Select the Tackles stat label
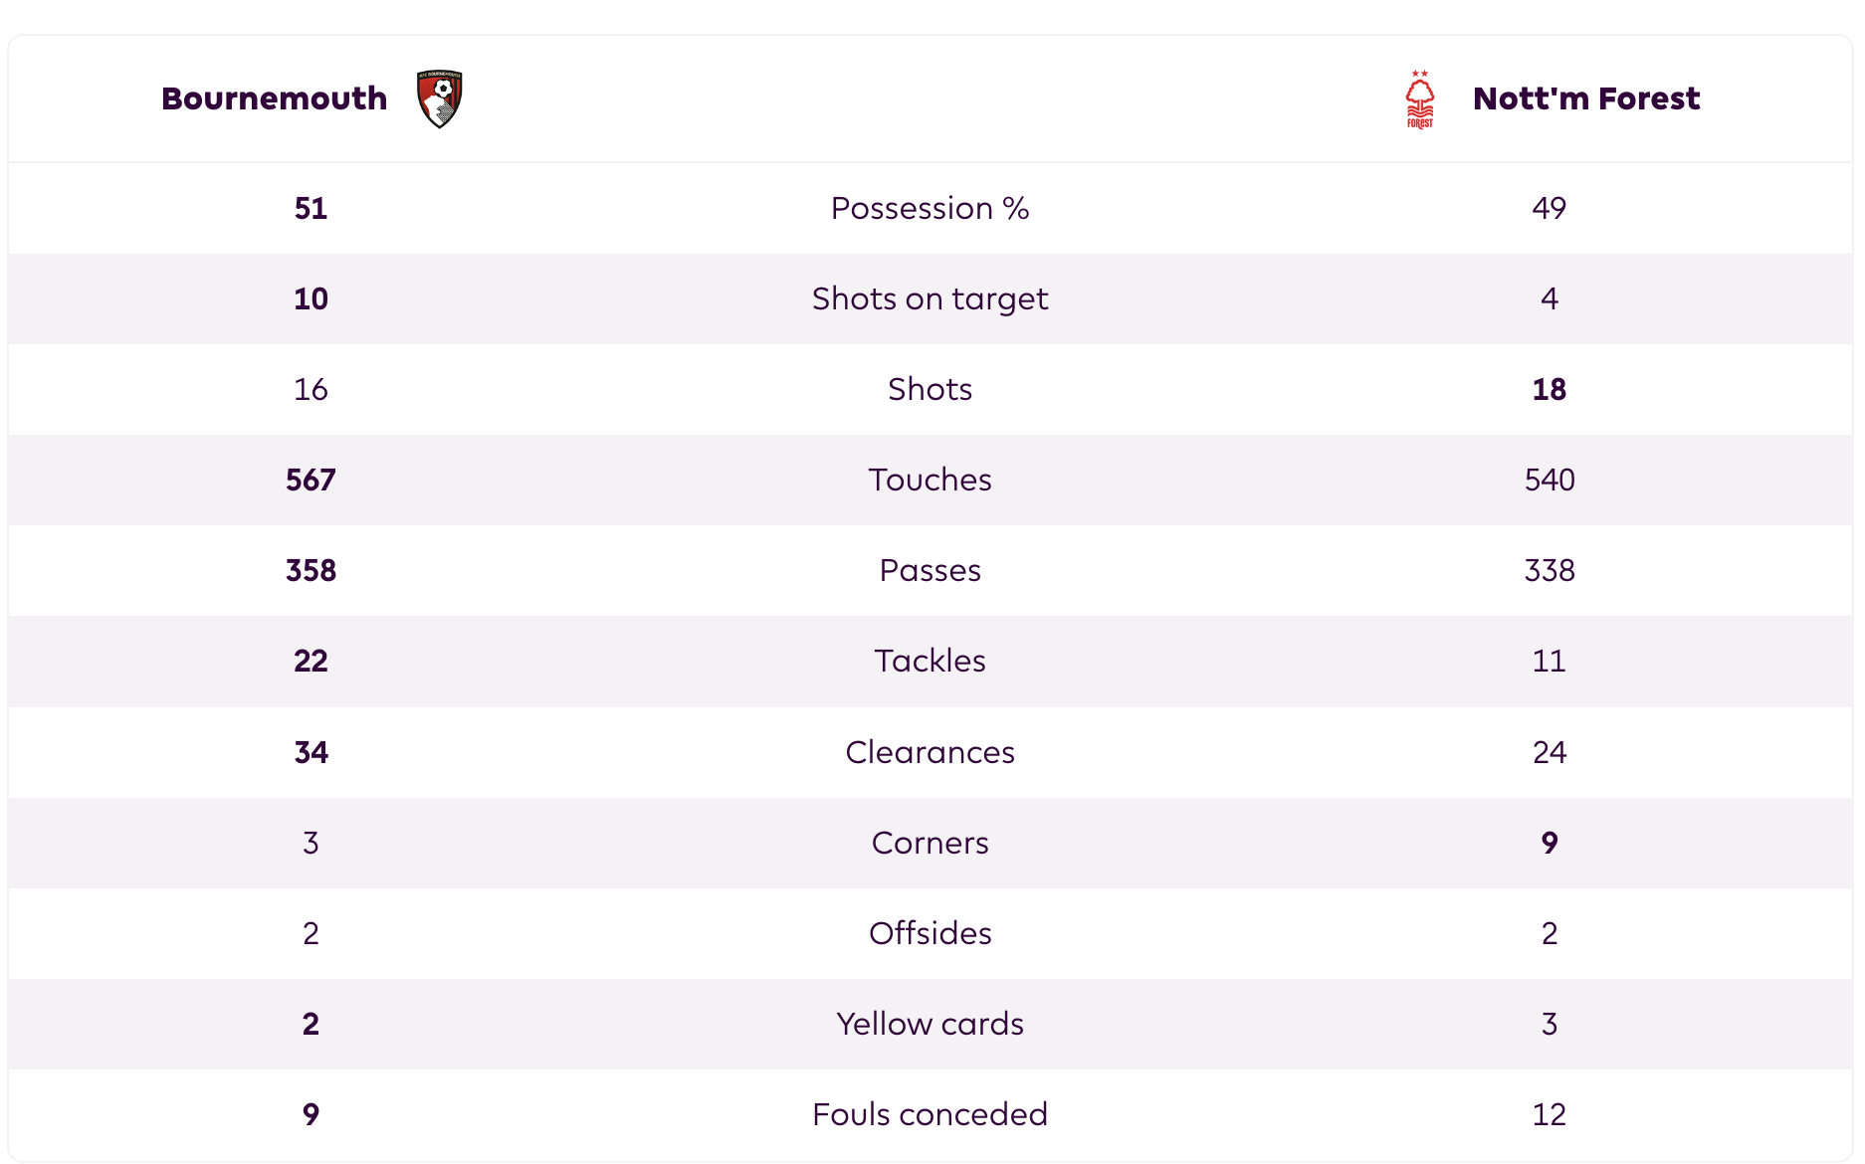The image size is (1865, 1164). coord(930,661)
